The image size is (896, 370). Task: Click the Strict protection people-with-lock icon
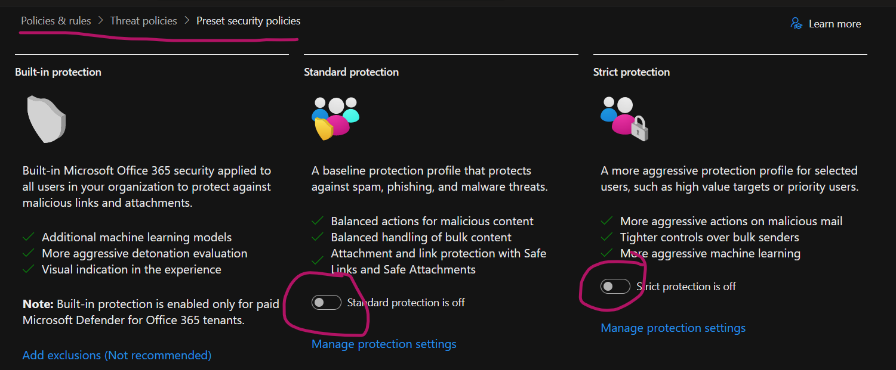[624, 119]
